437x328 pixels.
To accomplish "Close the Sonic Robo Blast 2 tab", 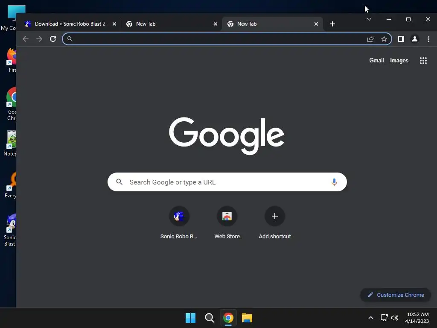I will pyautogui.click(x=114, y=24).
